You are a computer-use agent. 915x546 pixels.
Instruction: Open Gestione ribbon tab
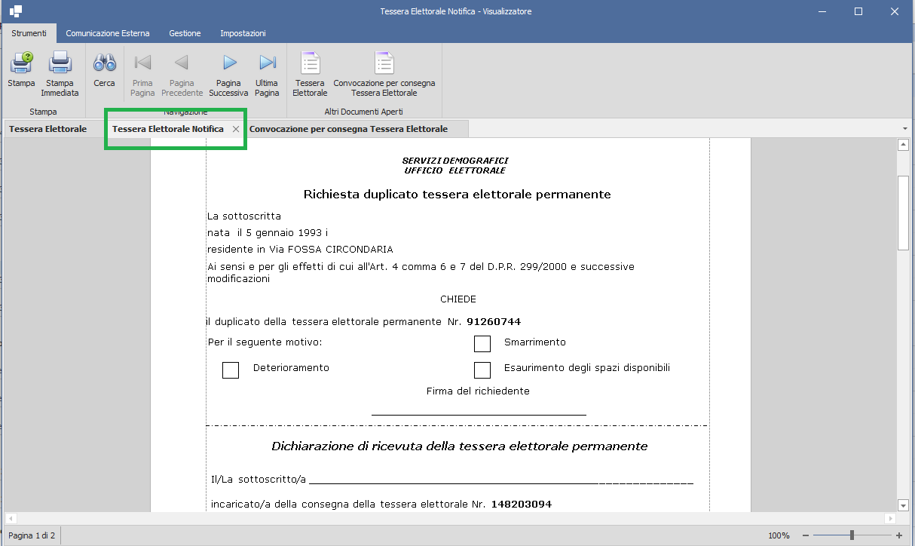click(x=185, y=33)
